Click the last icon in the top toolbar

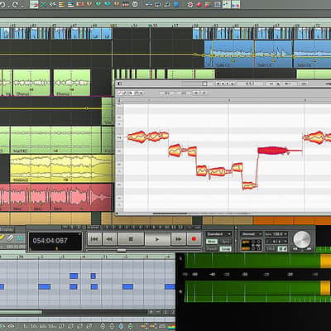(x=235, y=4)
